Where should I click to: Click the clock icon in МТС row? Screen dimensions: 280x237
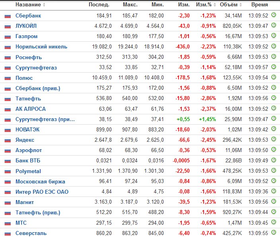point(274,222)
